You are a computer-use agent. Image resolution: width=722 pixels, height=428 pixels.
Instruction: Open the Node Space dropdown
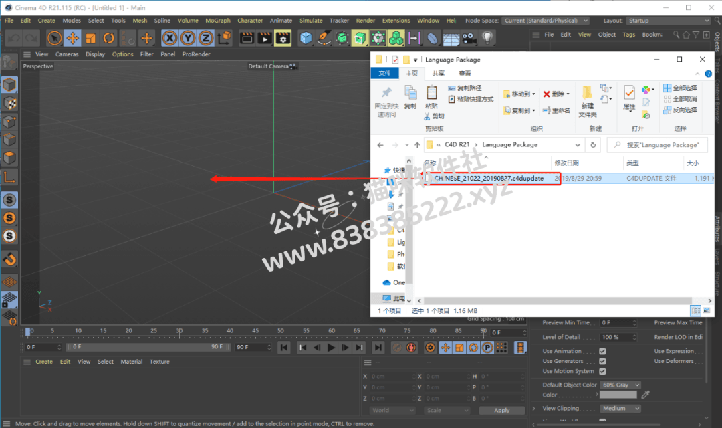point(546,21)
